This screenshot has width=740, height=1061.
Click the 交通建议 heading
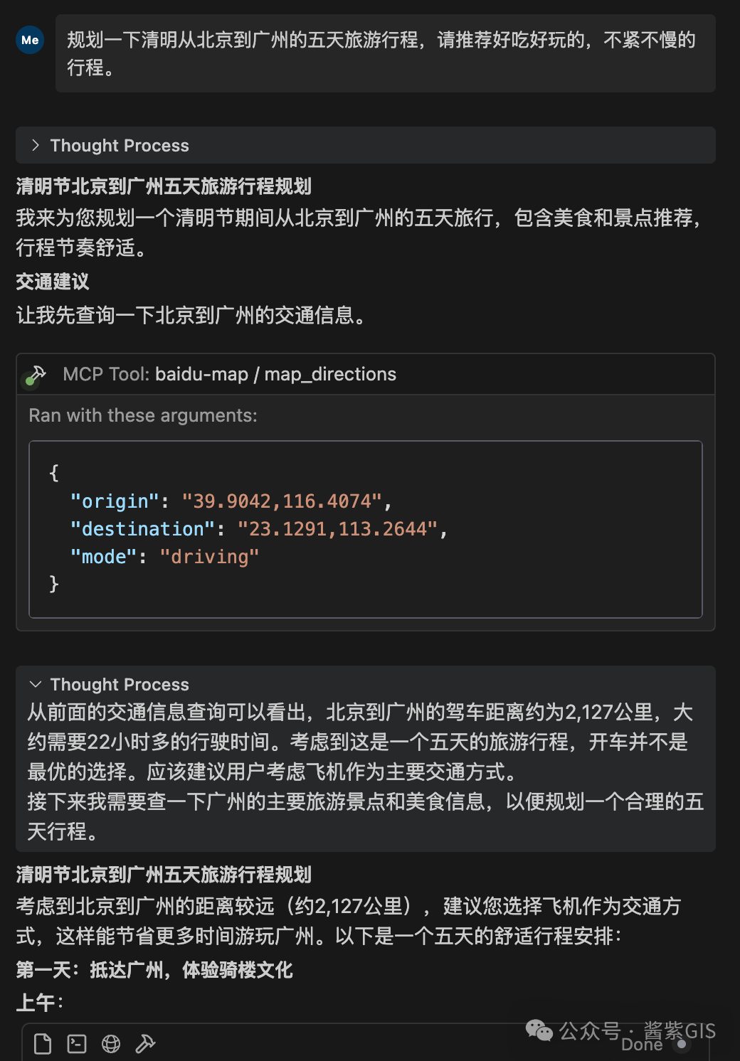click(x=53, y=282)
